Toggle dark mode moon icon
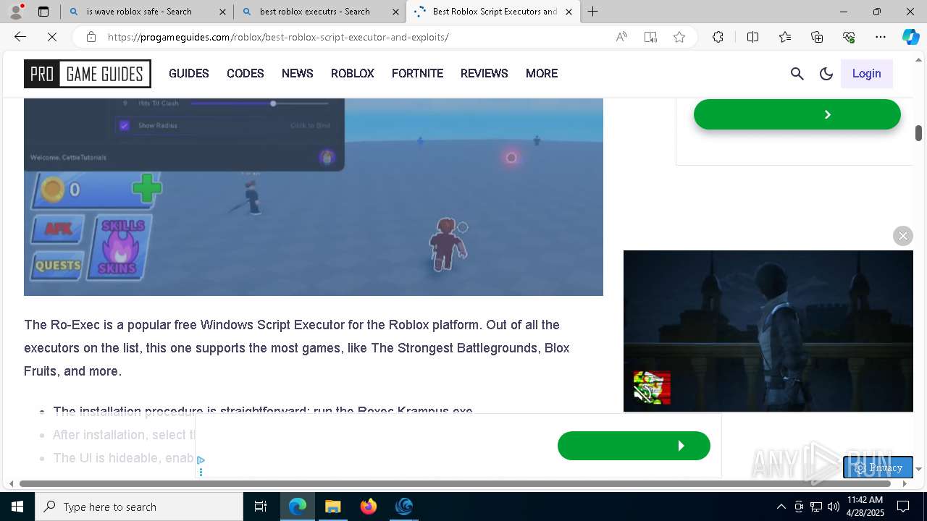Image resolution: width=927 pixels, height=521 pixels. 826,73
